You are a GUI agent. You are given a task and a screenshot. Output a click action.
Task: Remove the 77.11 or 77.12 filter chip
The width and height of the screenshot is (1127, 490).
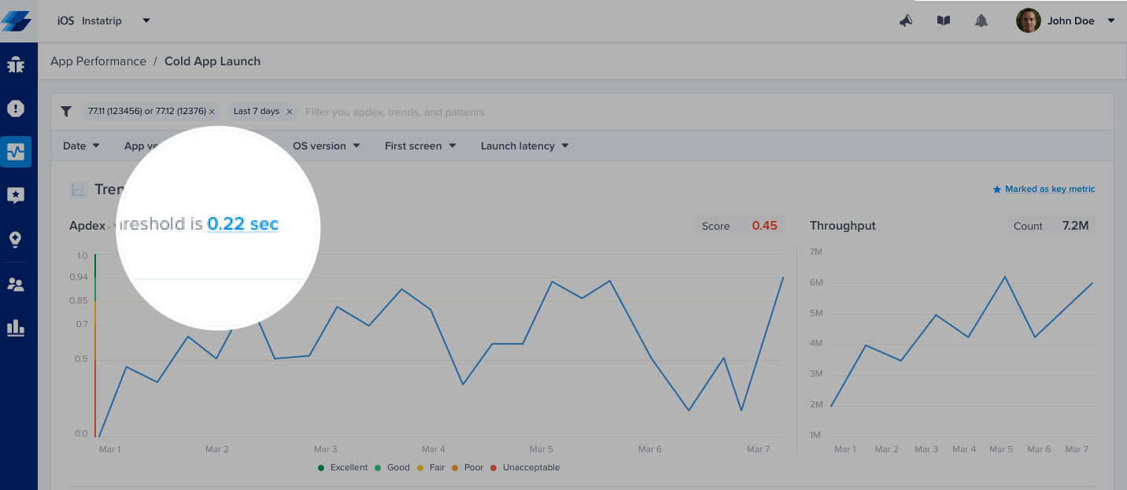pyautogui.click(x=212, y=112)
